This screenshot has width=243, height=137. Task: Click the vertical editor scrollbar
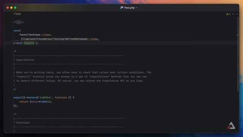(x=238, y=54)
